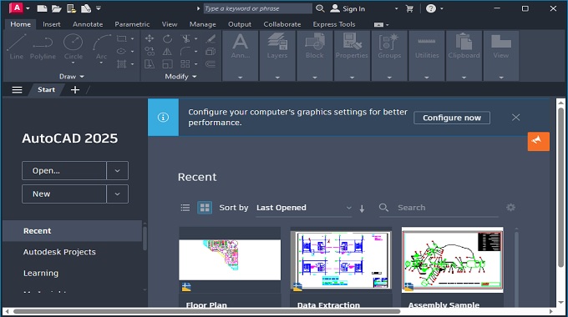This screenshot has height=317, width=568.
Task: Select the Arc tool
Action: 101,47
